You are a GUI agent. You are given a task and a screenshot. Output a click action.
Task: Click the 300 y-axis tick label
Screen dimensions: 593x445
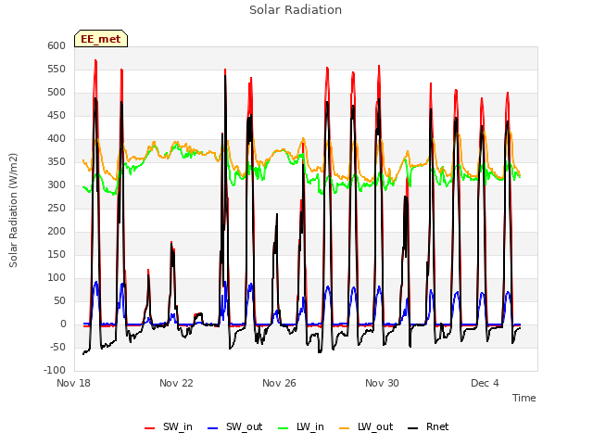coord(57,185)
